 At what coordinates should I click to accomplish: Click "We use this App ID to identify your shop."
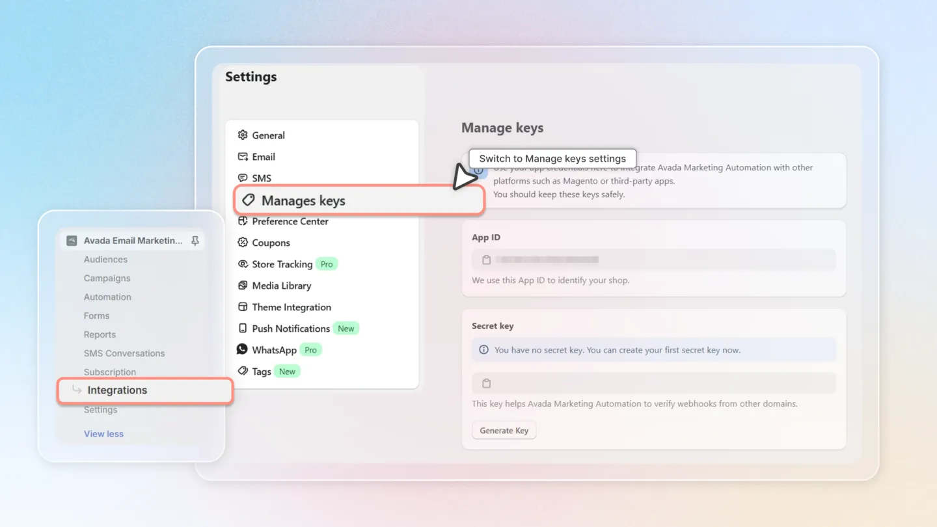(550, 280)
